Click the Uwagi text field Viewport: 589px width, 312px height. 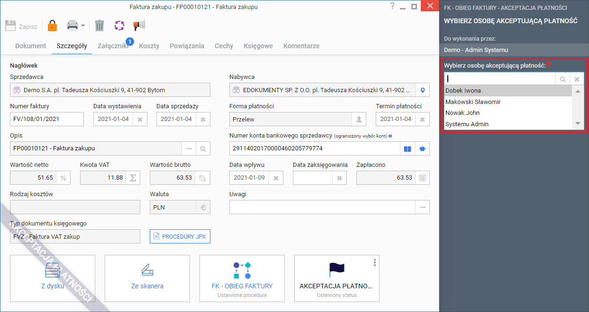pos(322,207)
